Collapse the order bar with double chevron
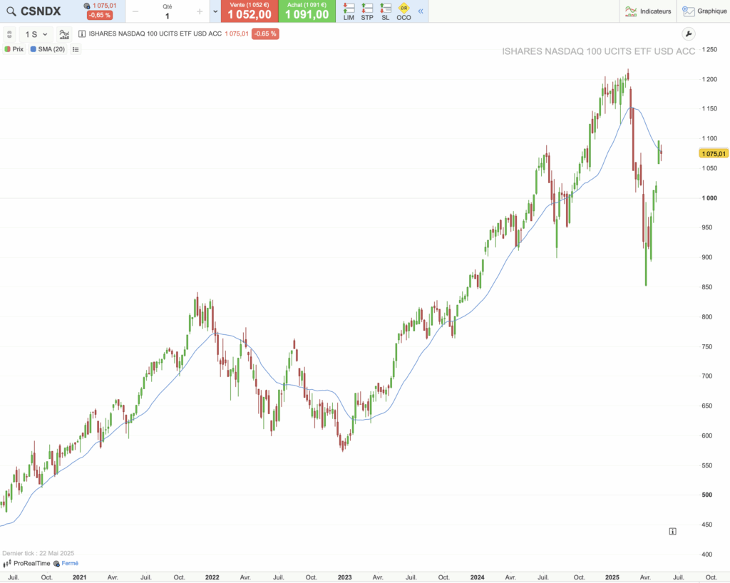 tap(421, 11)
